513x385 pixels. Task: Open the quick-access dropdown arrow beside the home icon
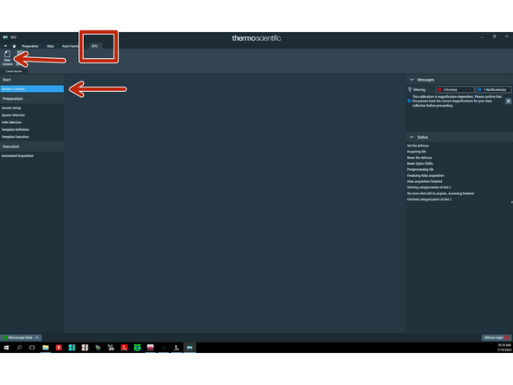(5, 46)
